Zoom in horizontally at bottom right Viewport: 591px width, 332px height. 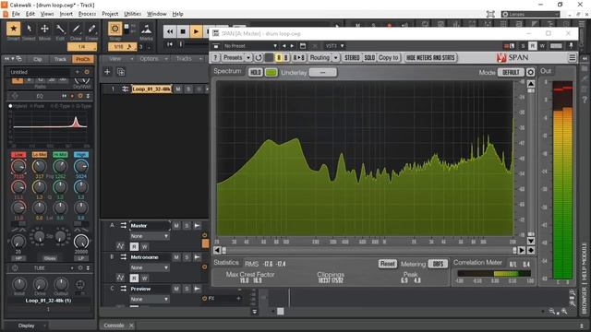(564, 311)
